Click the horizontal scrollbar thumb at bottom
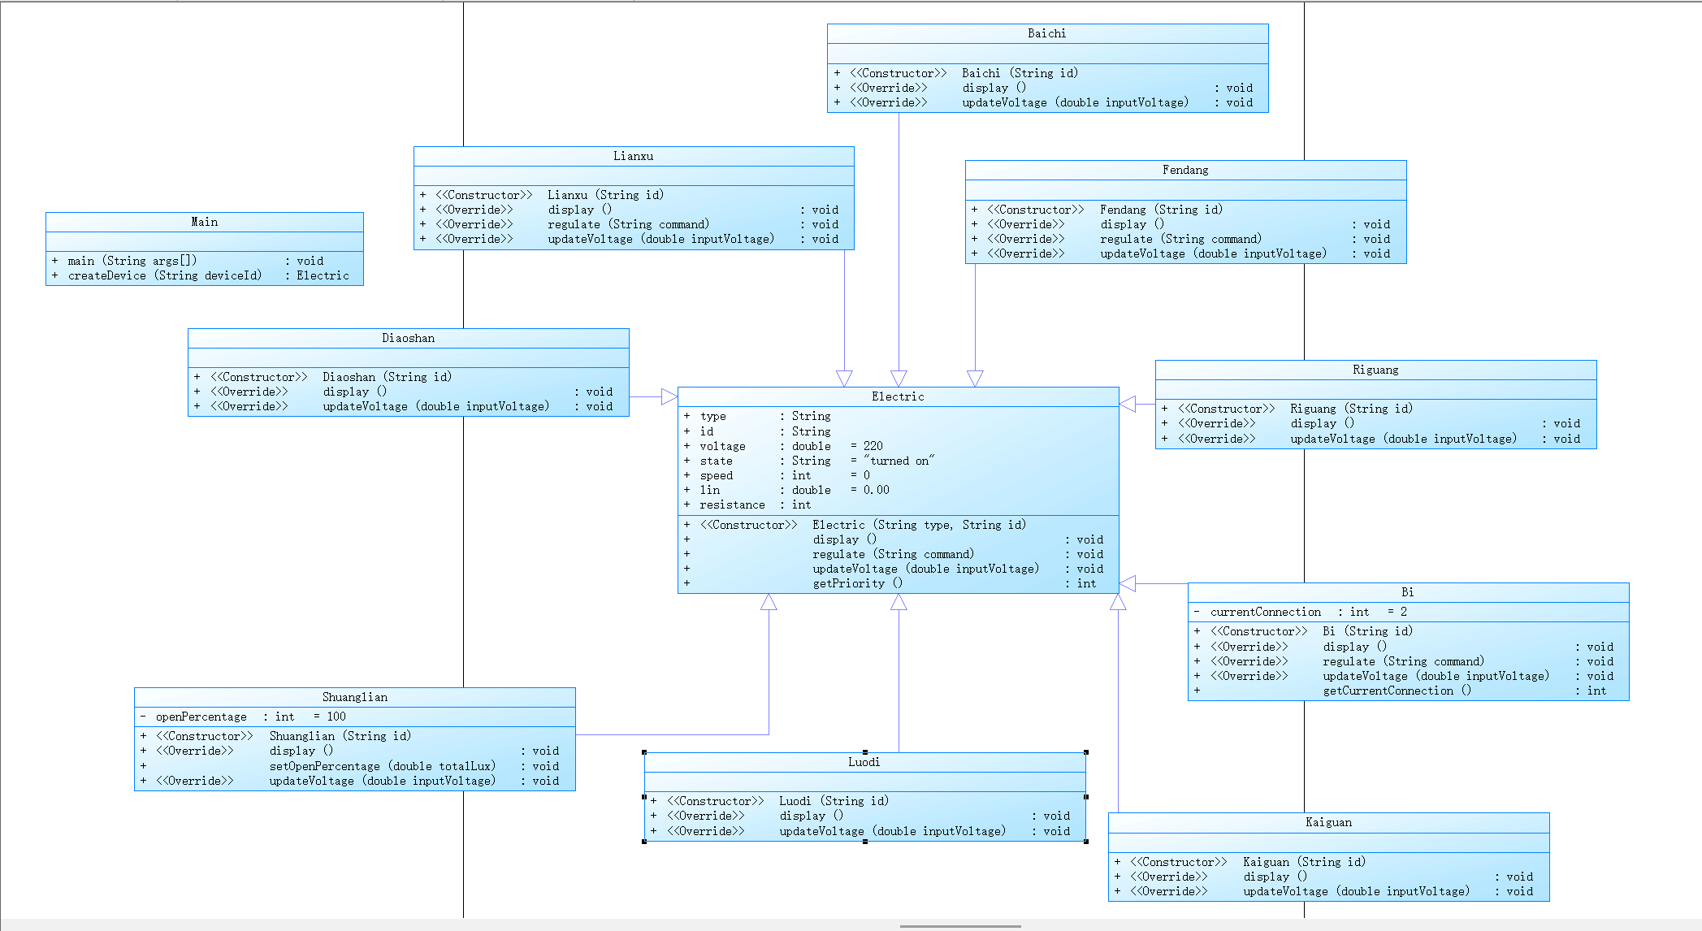 tap(960, 925)
